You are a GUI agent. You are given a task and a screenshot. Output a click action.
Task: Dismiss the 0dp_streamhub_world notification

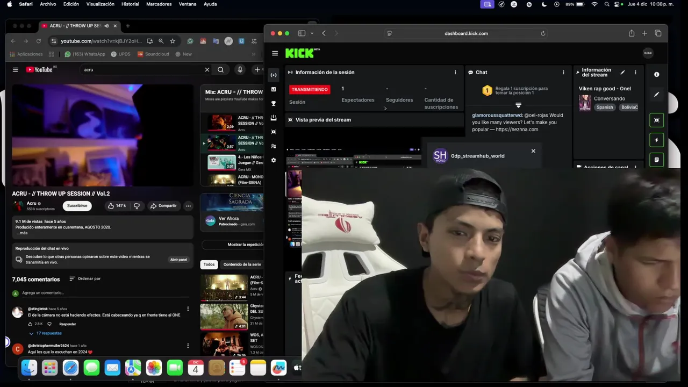pos(533,151)
